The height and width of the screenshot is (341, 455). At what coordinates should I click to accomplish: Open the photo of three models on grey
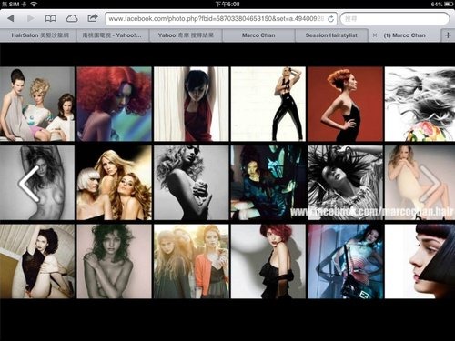(37, 104)
